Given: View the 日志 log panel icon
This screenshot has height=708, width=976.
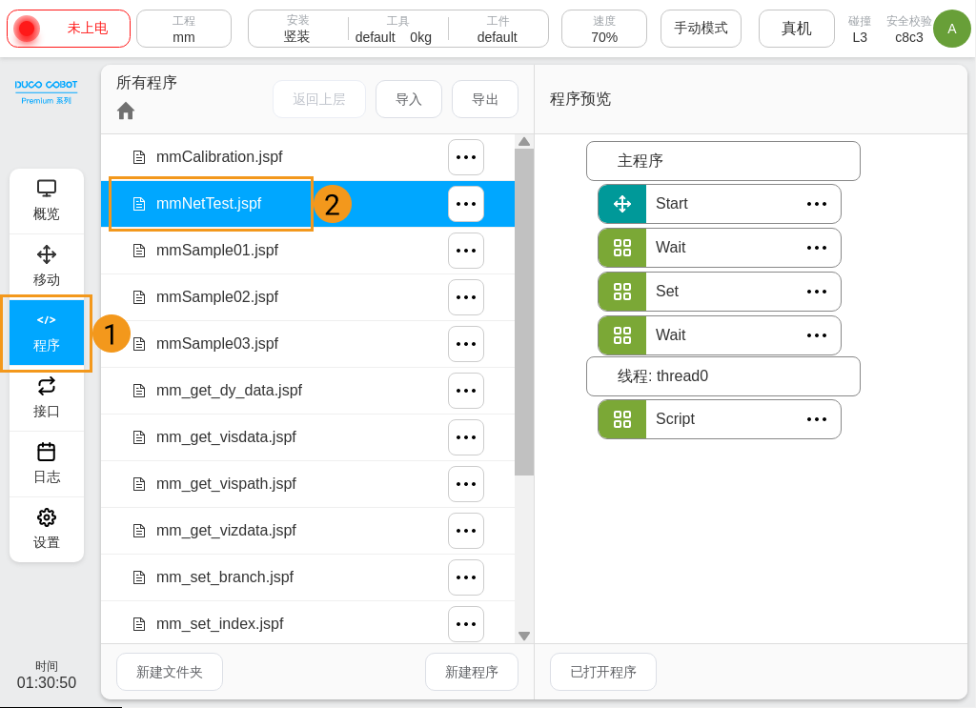Looking at the screenshot, I should [x=46, y=464].
